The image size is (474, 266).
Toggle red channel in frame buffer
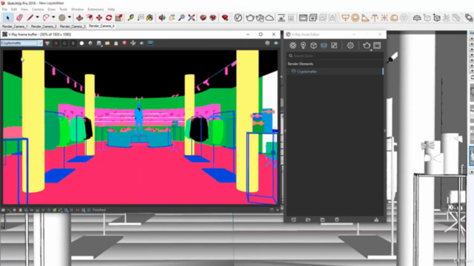pos(56,44)
